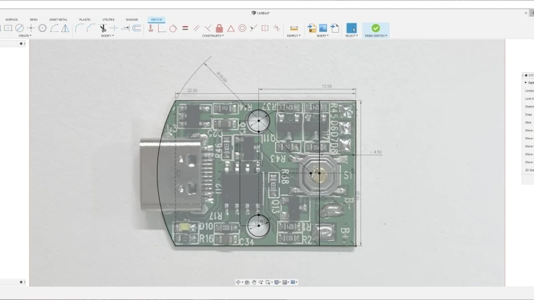Click the Insert Canvas image icon
Image resolution: width=534 pixels, height=300 pixels.
(323, 28)
